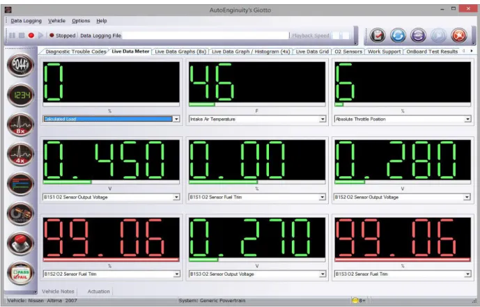Open the Data Logging menu
Screen dimensions: 480x307
click(x=26, y=21)
